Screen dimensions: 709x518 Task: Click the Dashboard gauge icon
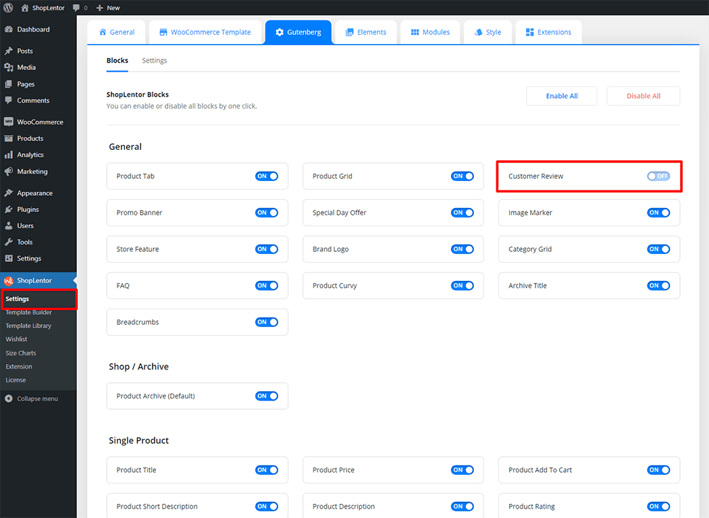pyautogui.click(x=9, y=30)
